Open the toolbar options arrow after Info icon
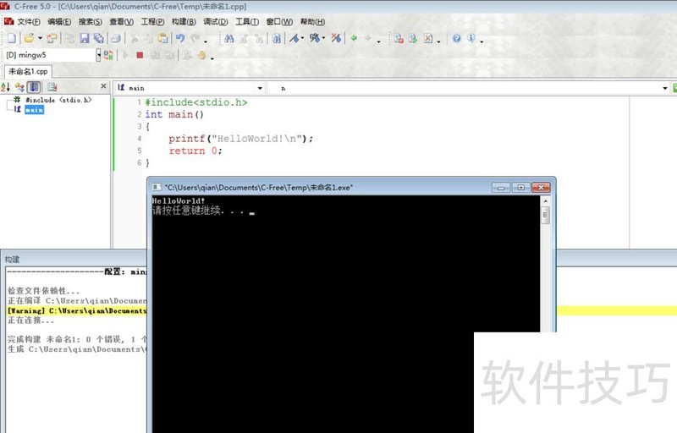677x433 pixels. click(482, 41)
